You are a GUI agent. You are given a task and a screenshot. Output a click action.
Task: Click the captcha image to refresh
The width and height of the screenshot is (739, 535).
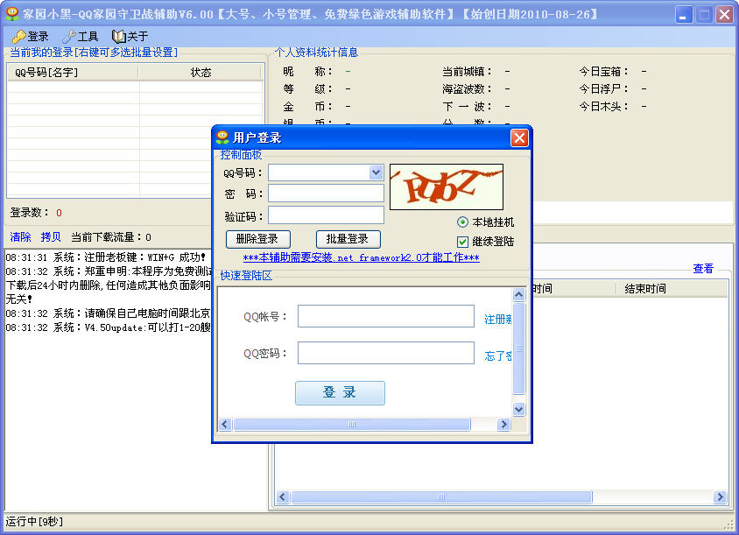pos(447,187)
